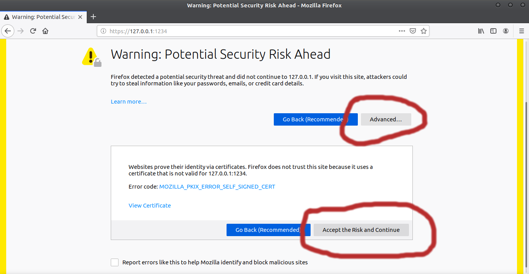Click the Back navigation arrow

click(8, 31)
